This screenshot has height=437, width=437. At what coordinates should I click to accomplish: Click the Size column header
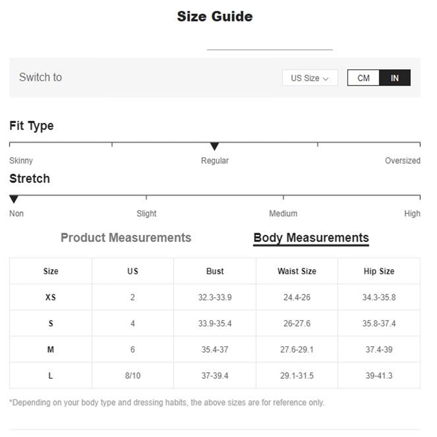[x=51, y=271]
